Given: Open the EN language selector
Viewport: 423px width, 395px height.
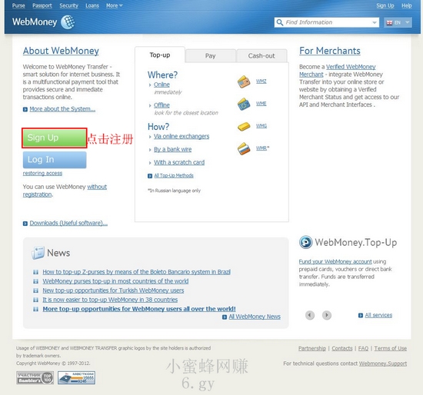Looking at the screenshot, I should [x=398, y=22].
